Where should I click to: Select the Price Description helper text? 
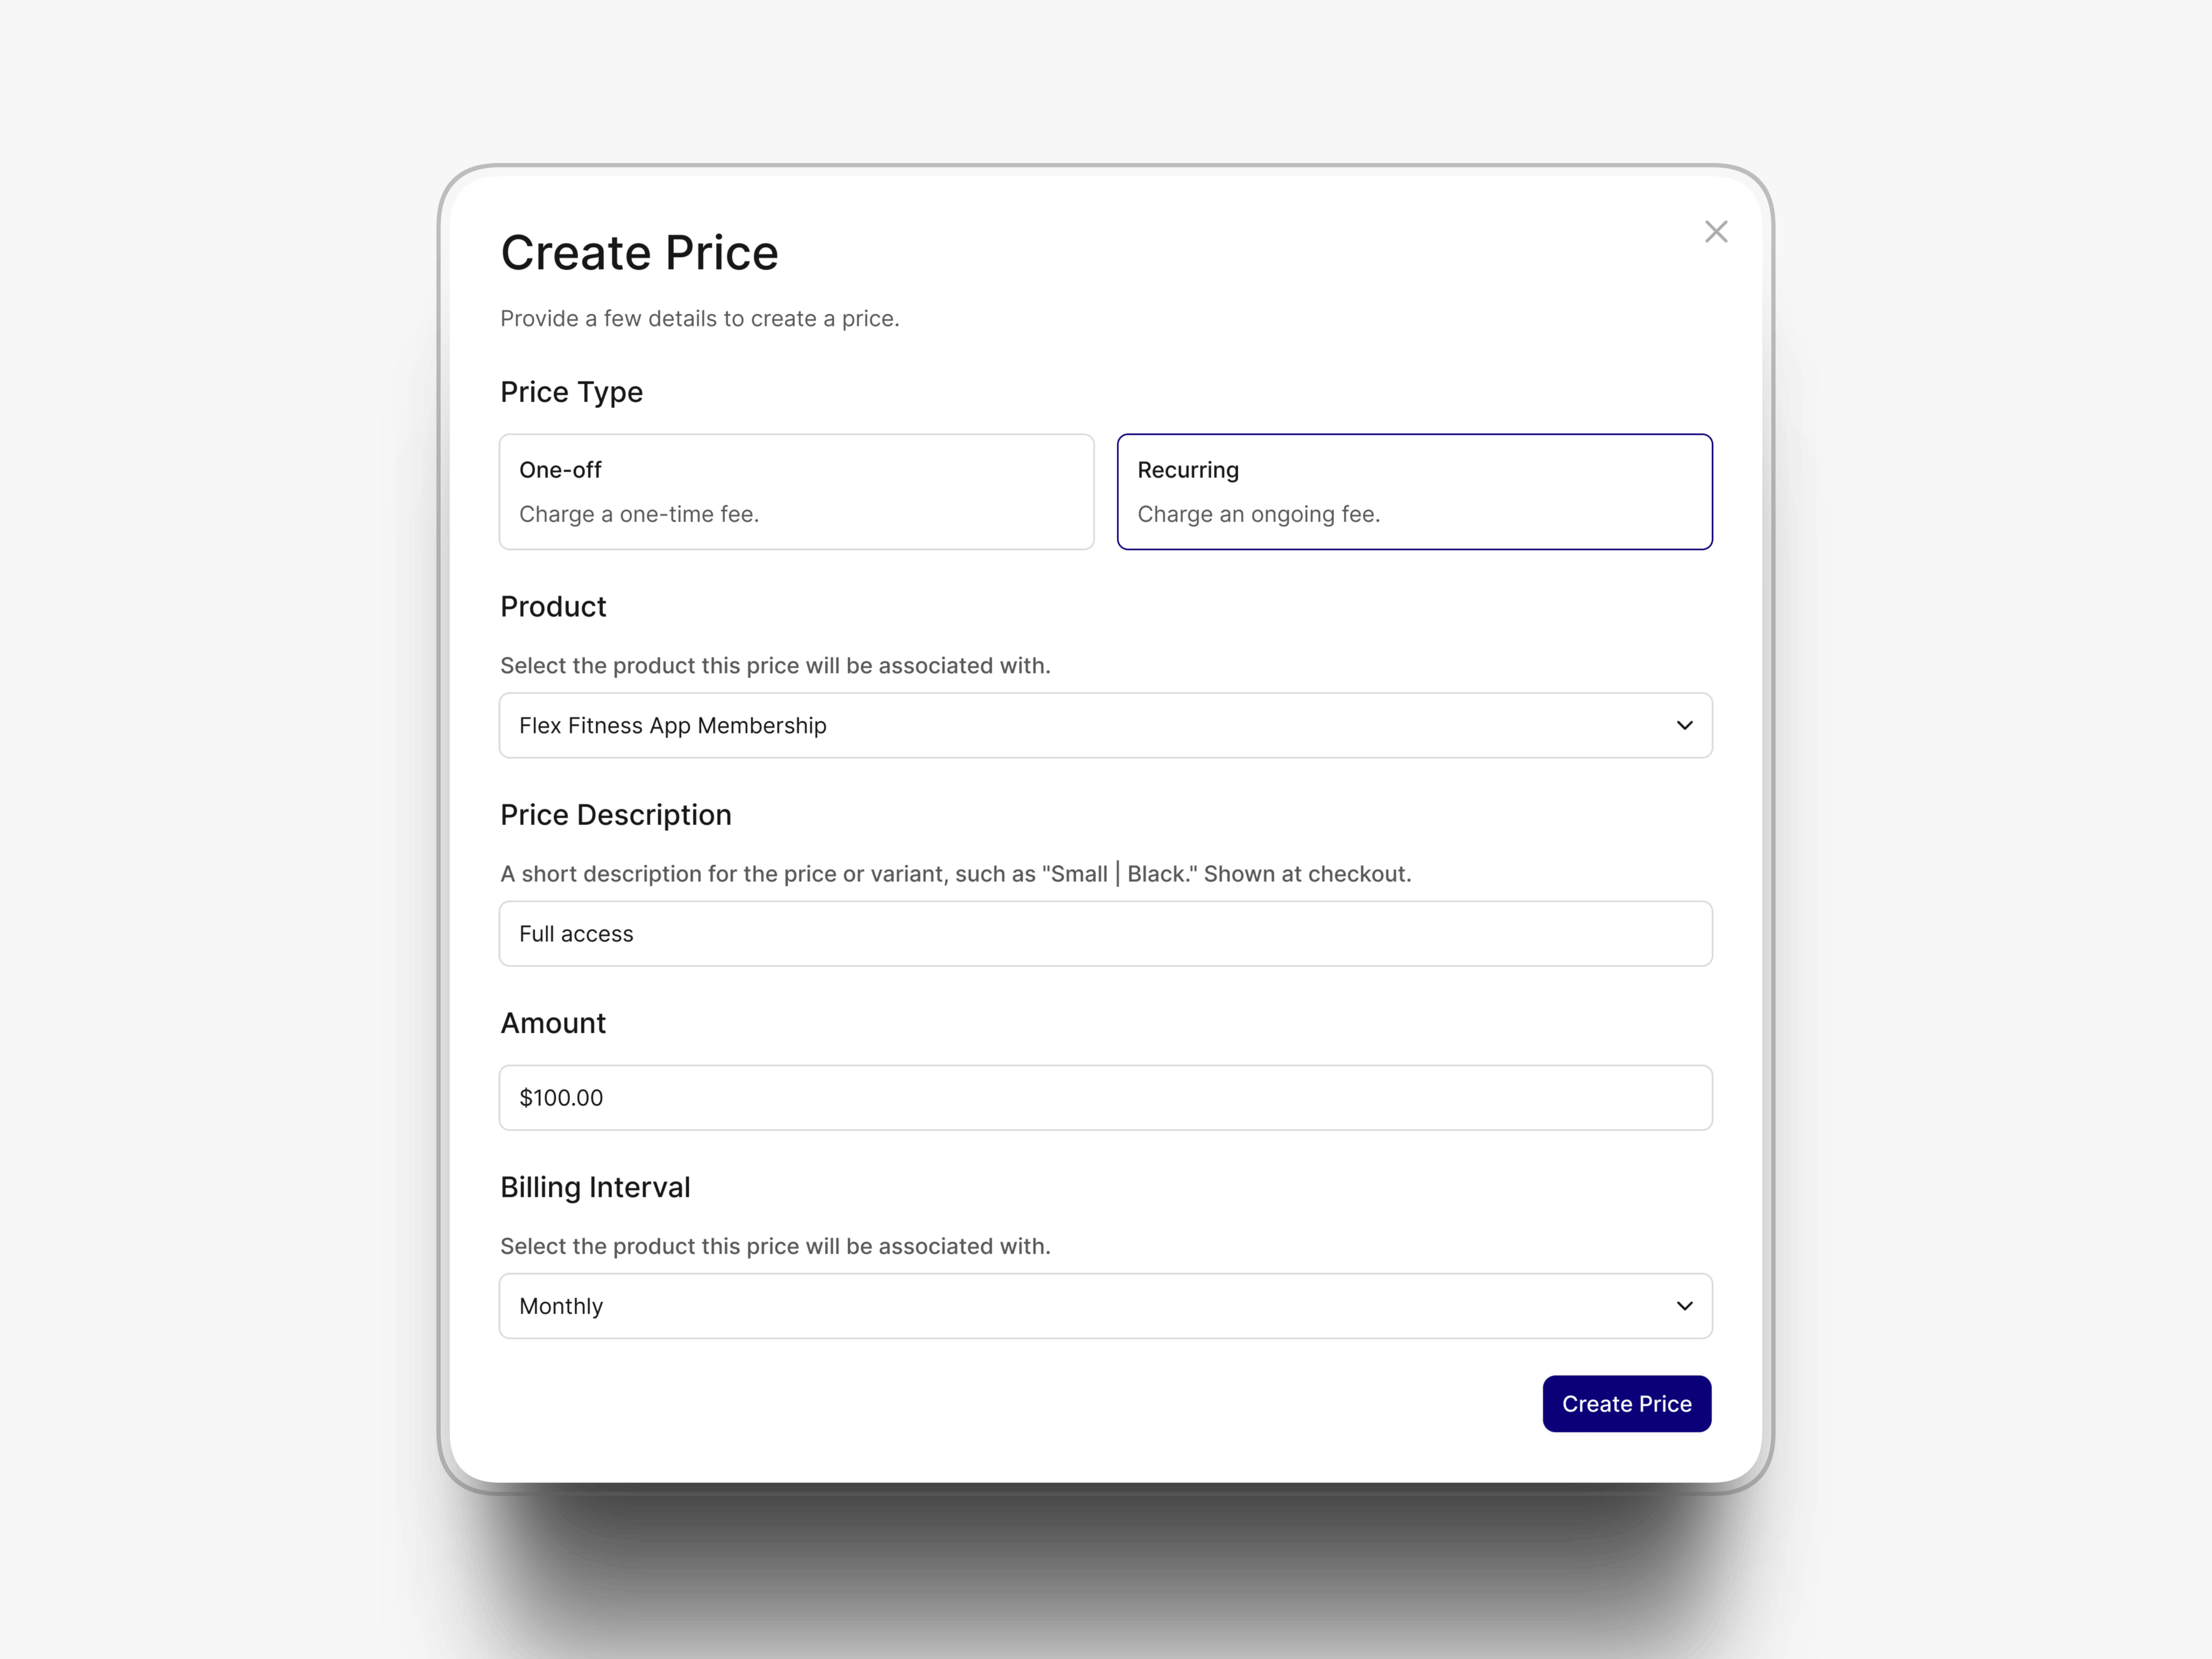956,873
